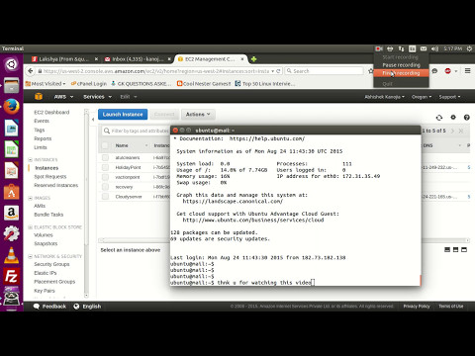Image resolution: width=475 pixels, height=356 pixels.
Task: Refresh the instances list icon
Action: pyautogui.click(x=439, y=118)
